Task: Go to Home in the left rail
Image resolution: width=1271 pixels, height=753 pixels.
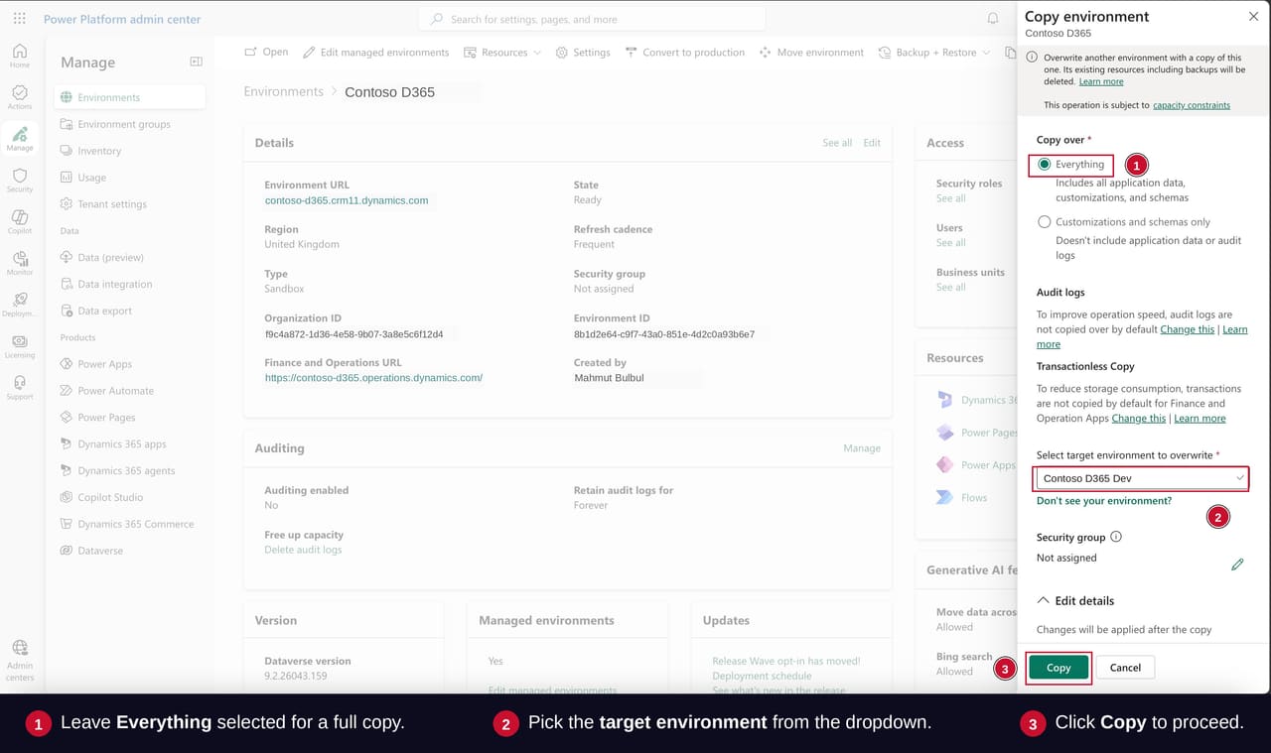Action: tap(20, 56)
